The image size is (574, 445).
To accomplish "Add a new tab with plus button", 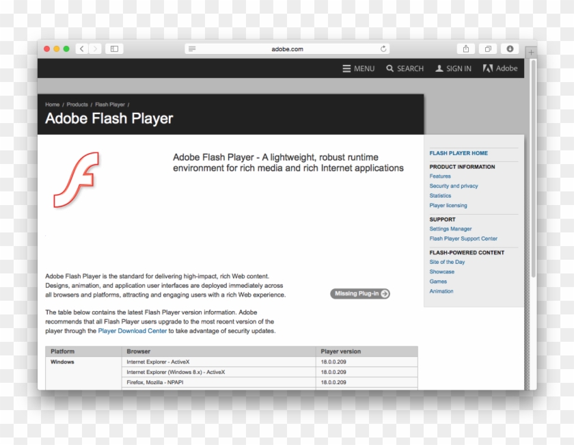I will tap(531, 53).
